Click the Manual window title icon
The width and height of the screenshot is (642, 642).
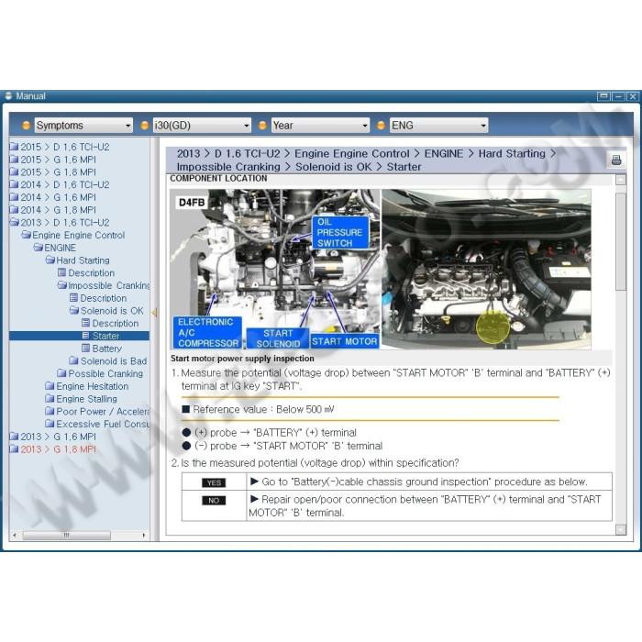pyautogui.click(x=8, y=95)
